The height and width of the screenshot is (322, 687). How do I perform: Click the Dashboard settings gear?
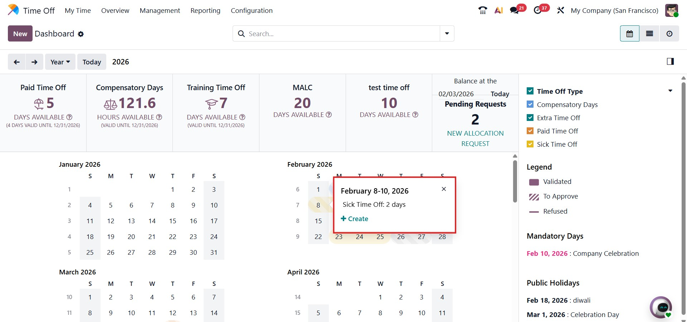[x=81, y=34]
